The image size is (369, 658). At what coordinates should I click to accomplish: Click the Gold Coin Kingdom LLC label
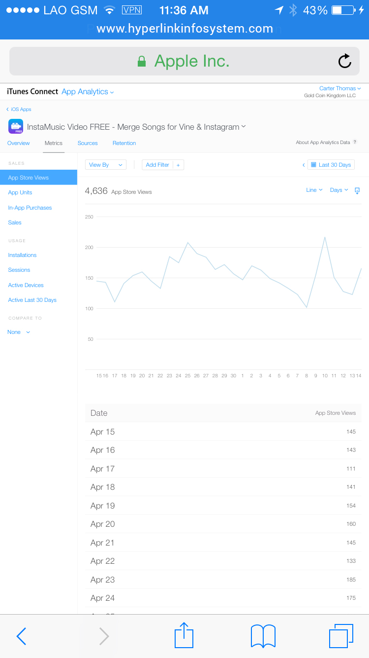pos(330,96)
